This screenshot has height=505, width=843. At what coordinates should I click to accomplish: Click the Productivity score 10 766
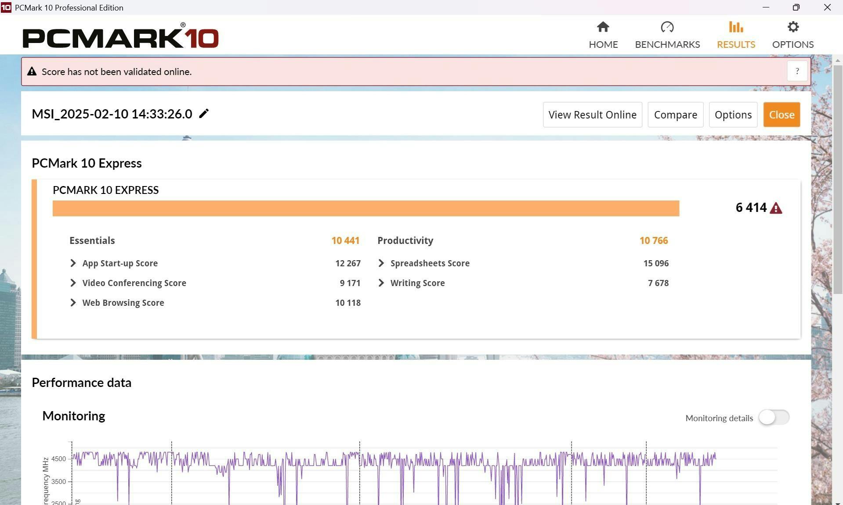[x=654, y=240]
